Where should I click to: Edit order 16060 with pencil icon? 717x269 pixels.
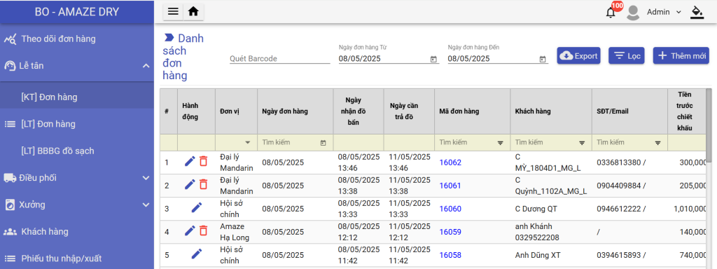pyautogui.click(x=197, y=208)
